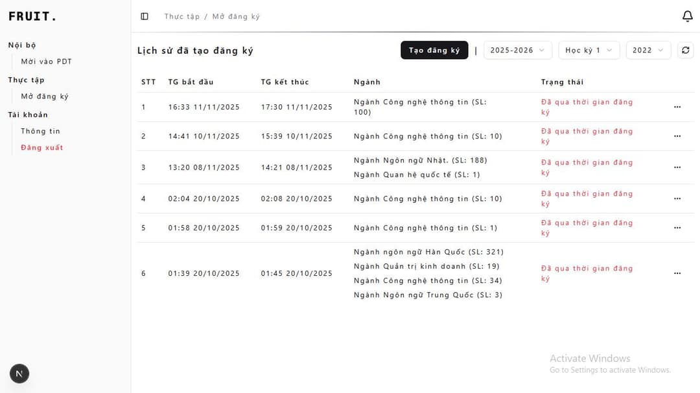Open more options for row 2
Viewport: 700px width, 393px height.
677,137
